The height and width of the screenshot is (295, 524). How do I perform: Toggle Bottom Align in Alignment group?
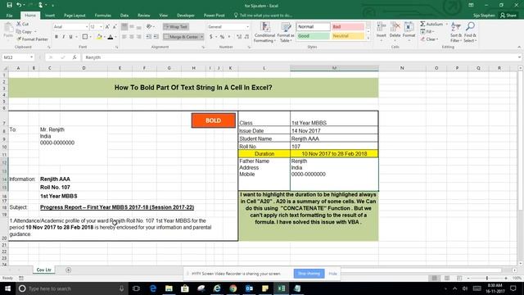pyautogui.click(x=138, y=27)
